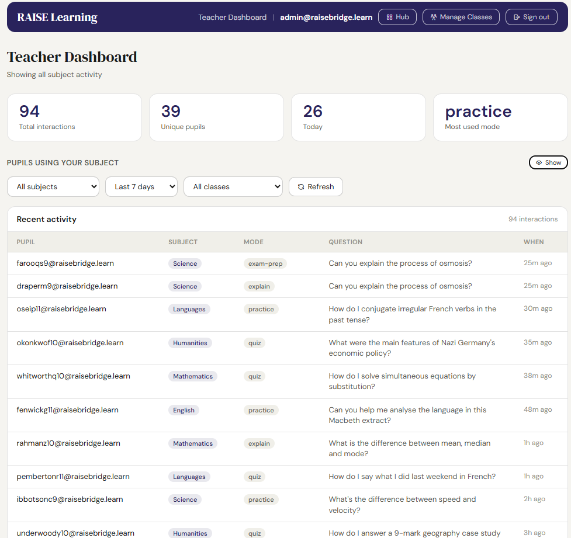Click the 48m ago timestamp
The height and width of the screenshot is (538, 571).
tap(538, 409)
